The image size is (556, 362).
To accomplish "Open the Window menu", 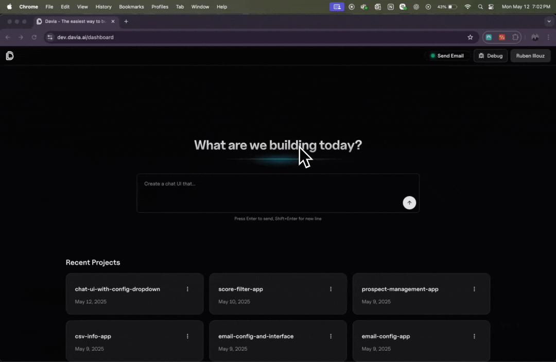I will point(200,7).
